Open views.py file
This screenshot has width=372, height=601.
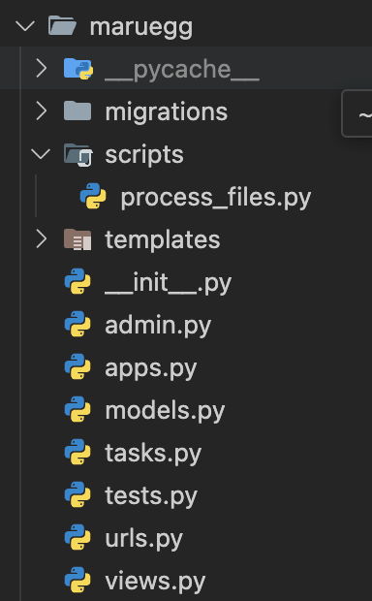155,582
